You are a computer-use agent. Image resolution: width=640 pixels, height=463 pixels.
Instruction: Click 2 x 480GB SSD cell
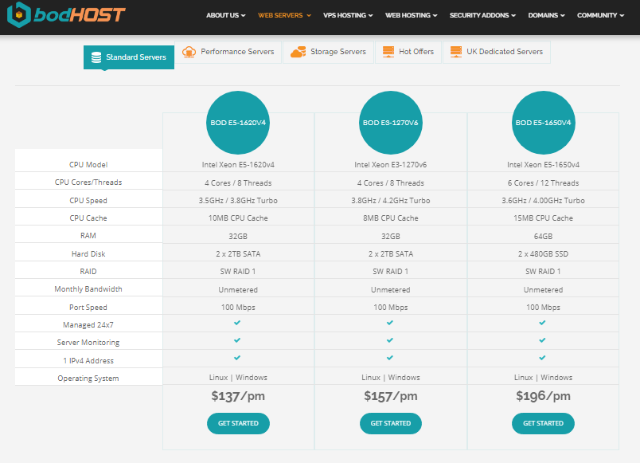tap(543, 253)
